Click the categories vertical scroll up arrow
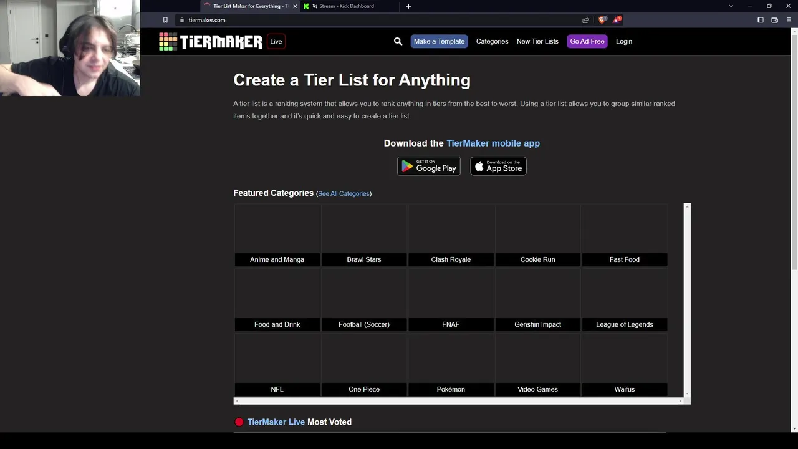Screen dimensions: 798x449 pyautogui.click(x=687, y=206)
